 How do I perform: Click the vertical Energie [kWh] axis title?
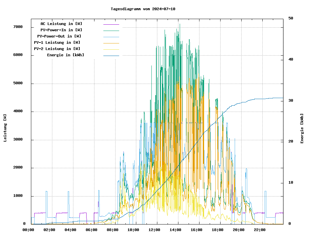[x=302, y=128]
